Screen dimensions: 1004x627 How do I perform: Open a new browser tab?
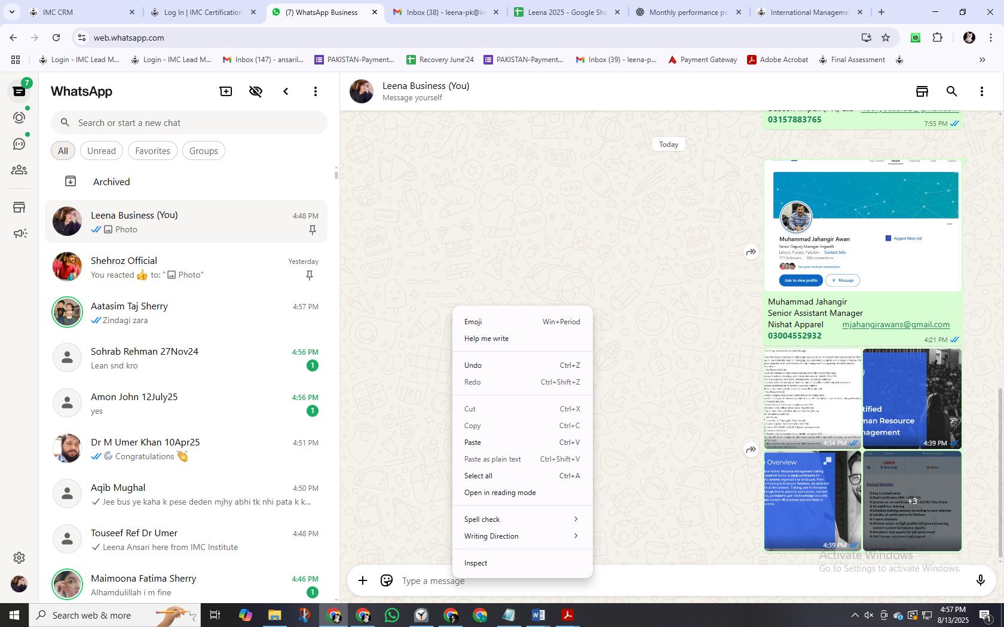point(881,12)
